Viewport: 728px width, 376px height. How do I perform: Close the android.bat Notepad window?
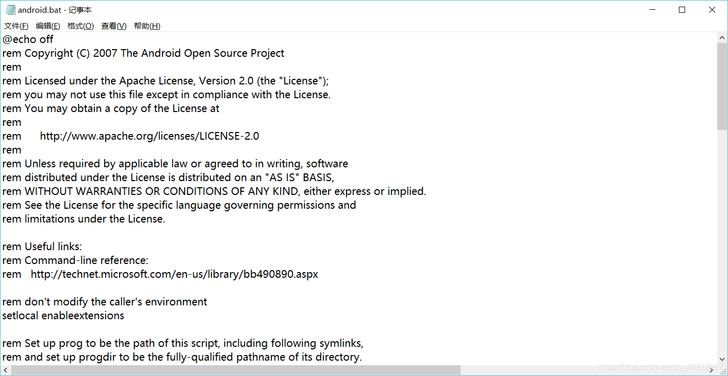pyautogui.click(x=712, y=10)
